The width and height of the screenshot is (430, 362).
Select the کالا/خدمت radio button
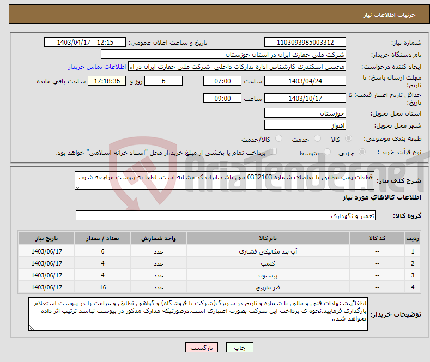pos(278,138)
